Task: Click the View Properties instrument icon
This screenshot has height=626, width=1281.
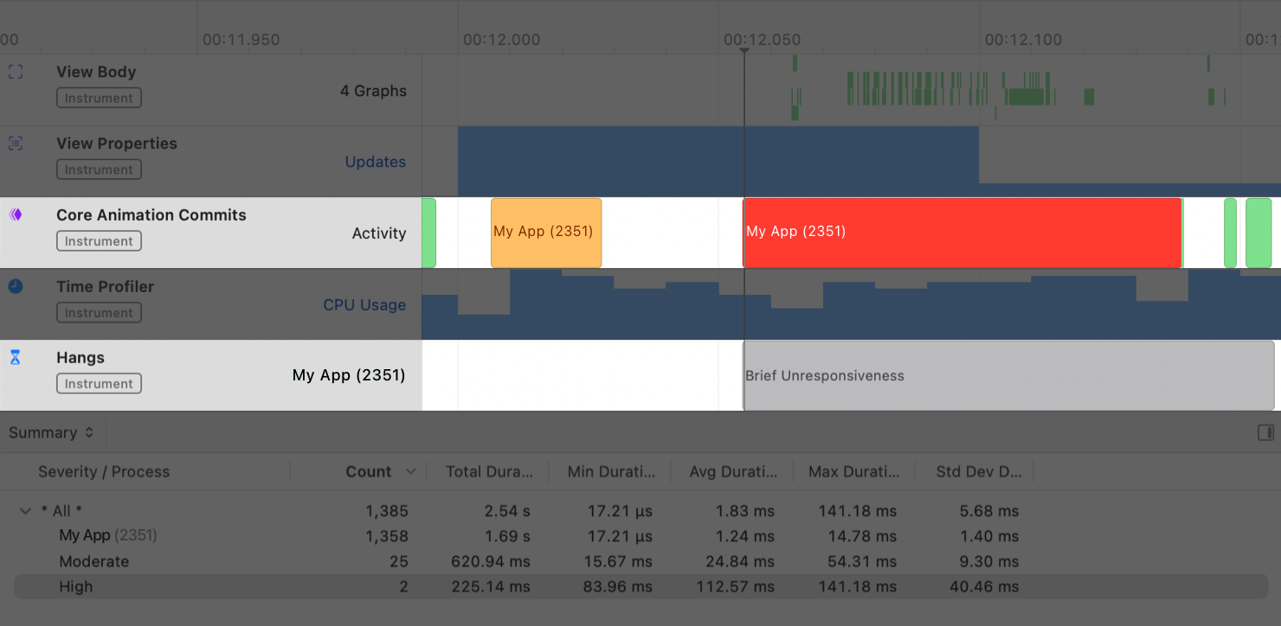Action: click(15, 144)
